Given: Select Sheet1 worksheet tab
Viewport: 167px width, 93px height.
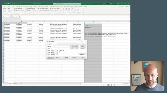Looking at the screenshot, I should [x=16, y=83].
